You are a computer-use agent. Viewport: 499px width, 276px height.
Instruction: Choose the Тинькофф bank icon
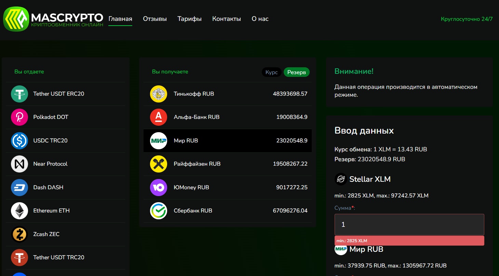point(159,94)
